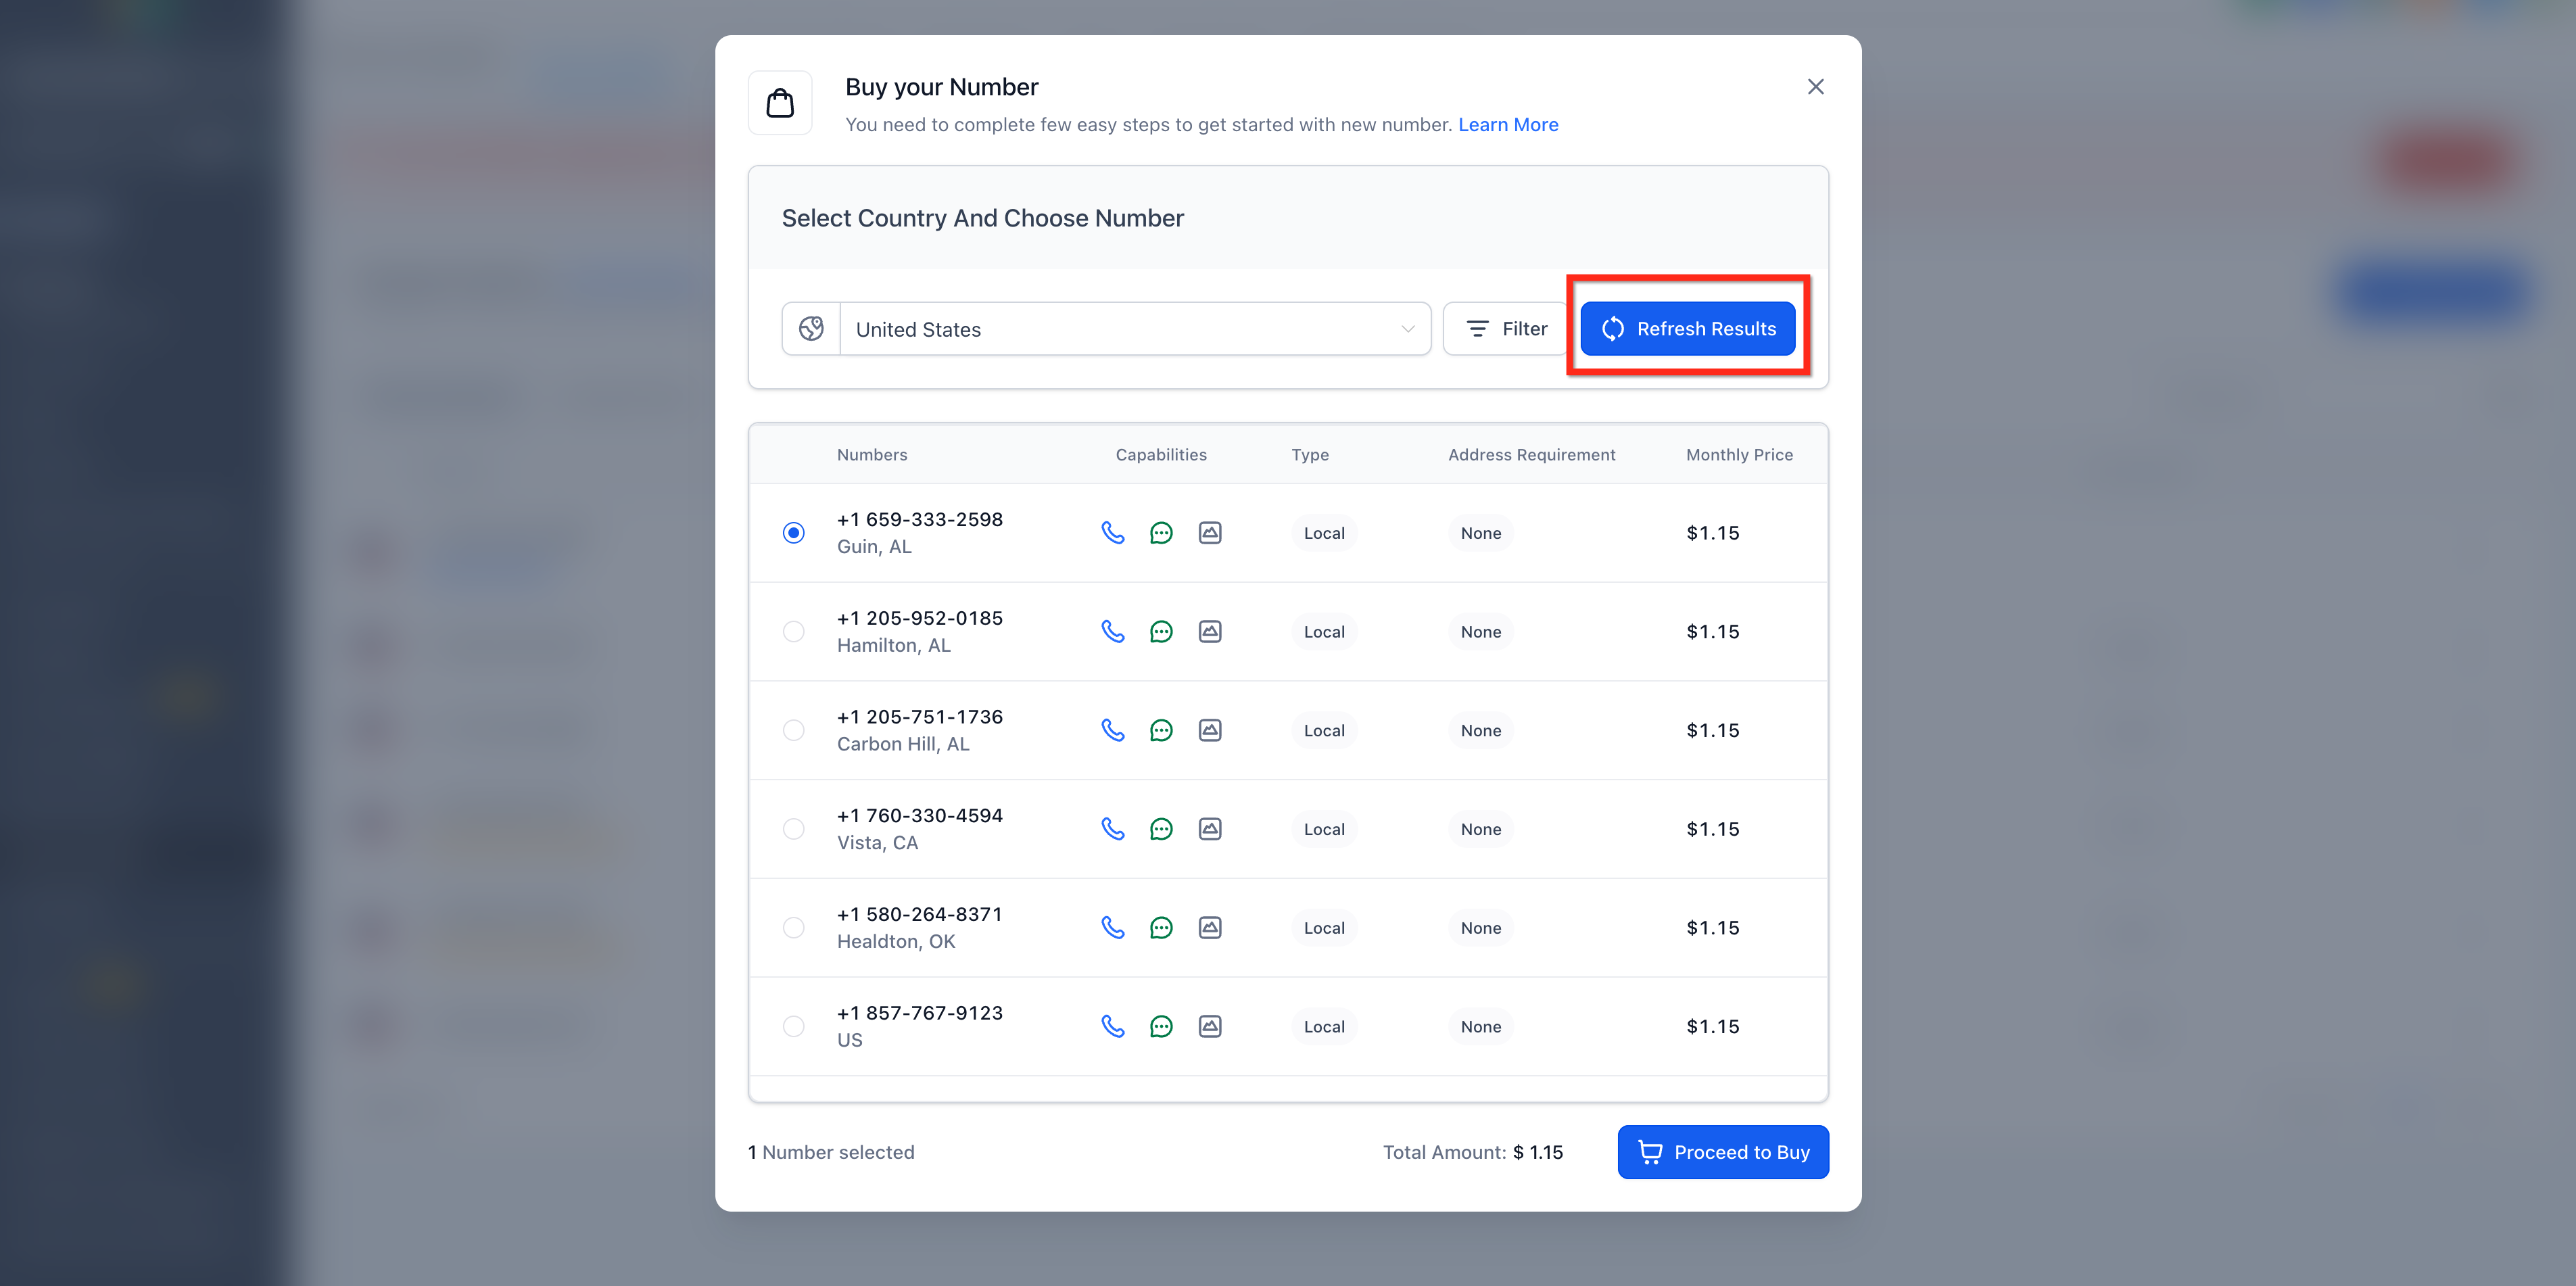Click voice call icon for +1 760-330-4594
The height and width of the screenshot is (1286, 2576).
coord(1112,829)
